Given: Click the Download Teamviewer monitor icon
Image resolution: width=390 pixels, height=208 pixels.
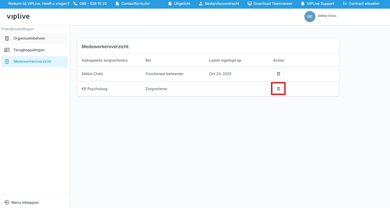Looking at the screenshot, I should tap(250, 4).
